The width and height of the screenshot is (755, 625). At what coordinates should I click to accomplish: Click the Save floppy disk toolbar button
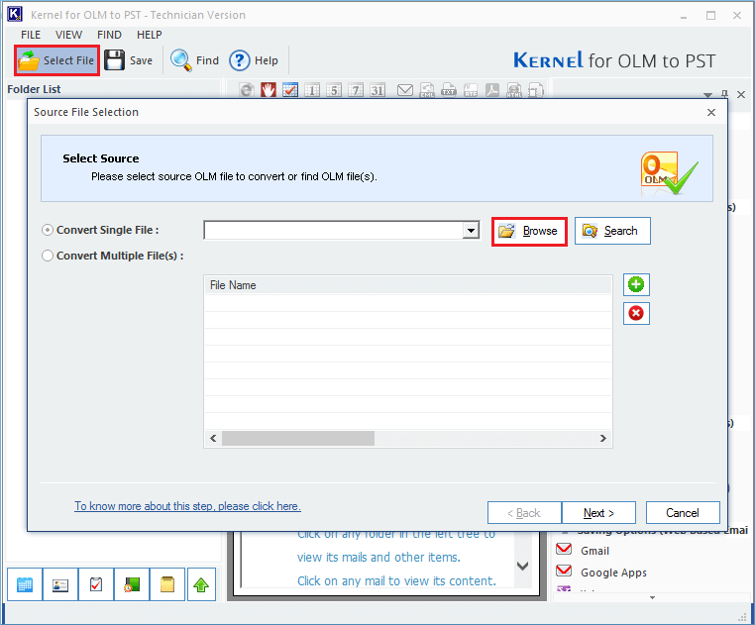[129, 60]
